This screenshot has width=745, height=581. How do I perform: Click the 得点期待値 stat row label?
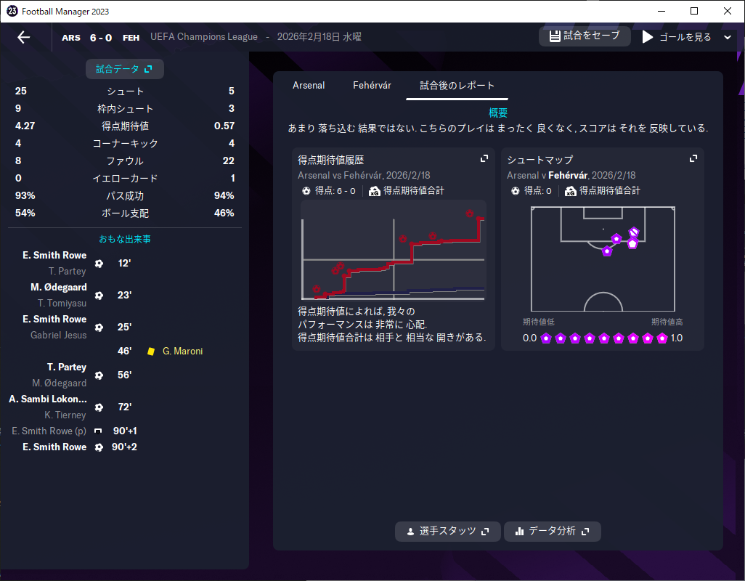[x=125, y=126]
